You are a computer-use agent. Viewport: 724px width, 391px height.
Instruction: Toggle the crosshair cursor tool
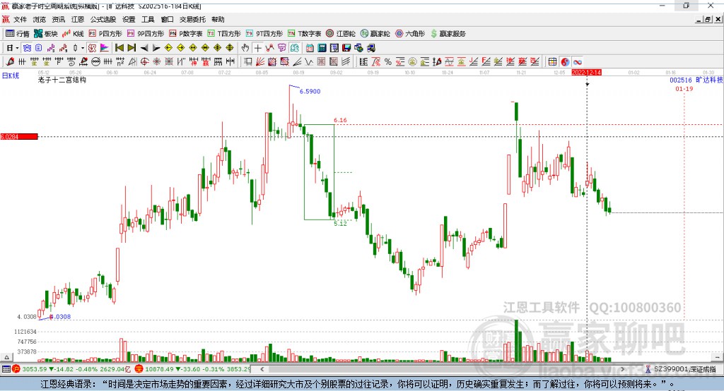click(x=257, y=48)
